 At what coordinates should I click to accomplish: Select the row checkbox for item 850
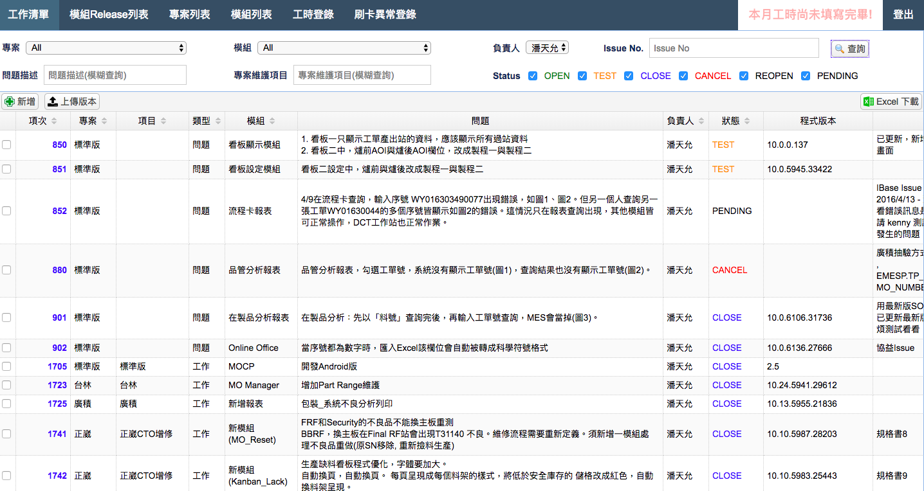click(x=6, y=145)
